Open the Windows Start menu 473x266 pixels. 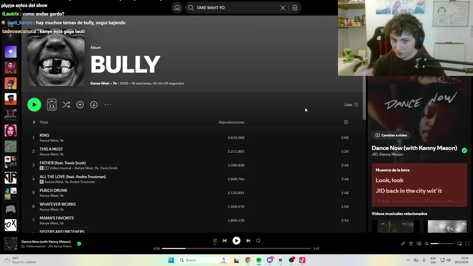point(171,260)
